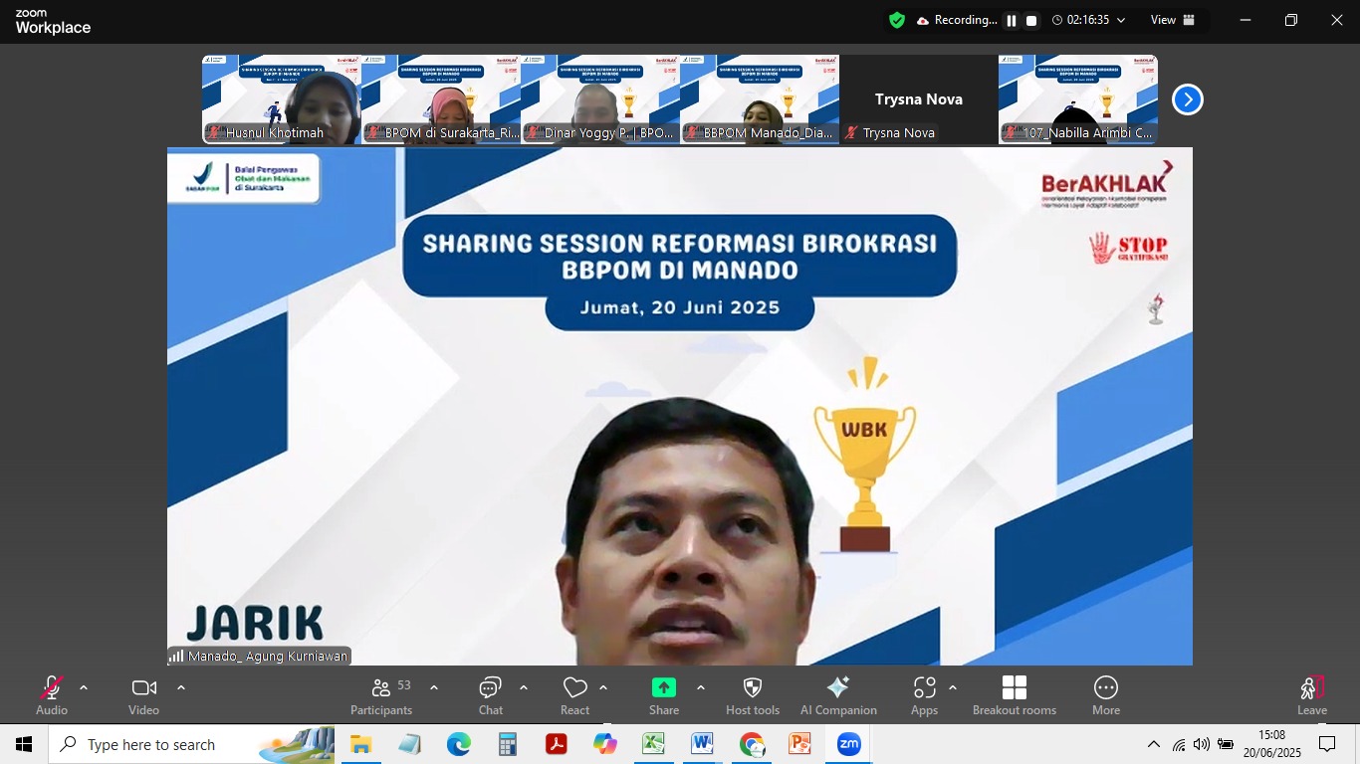Select Husnul Khotimah video thumbnail
The height and width of the screenshot is (764, 1360).
[x=282, y=99]
